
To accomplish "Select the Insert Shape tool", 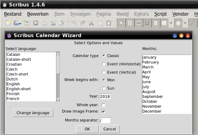I will [164, 23].
